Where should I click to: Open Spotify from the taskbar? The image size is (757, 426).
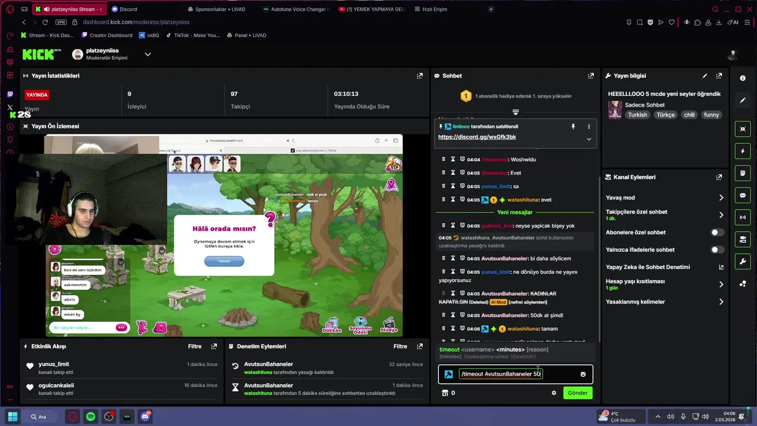(x=90, y=417)
